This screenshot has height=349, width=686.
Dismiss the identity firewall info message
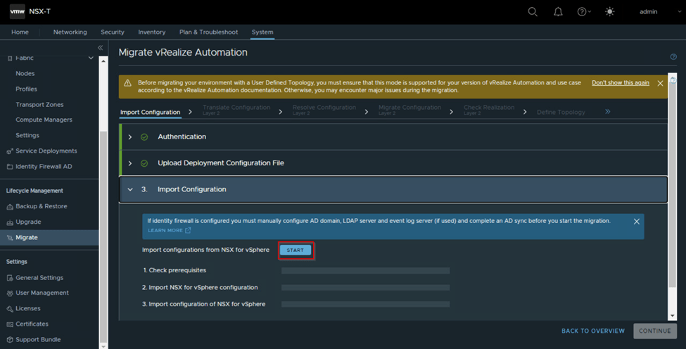click(636, 222)
